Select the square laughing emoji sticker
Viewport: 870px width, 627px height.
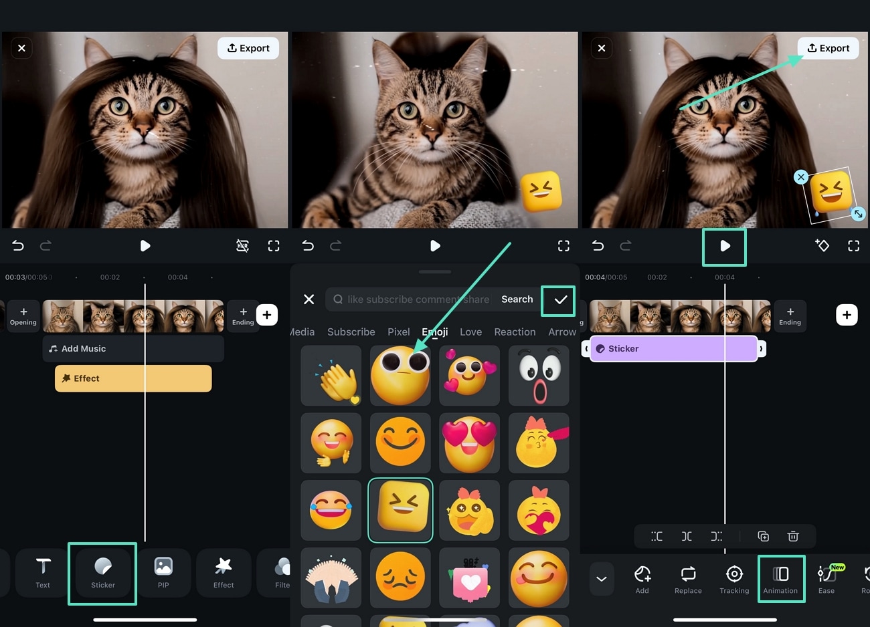(x=400, y=510)
